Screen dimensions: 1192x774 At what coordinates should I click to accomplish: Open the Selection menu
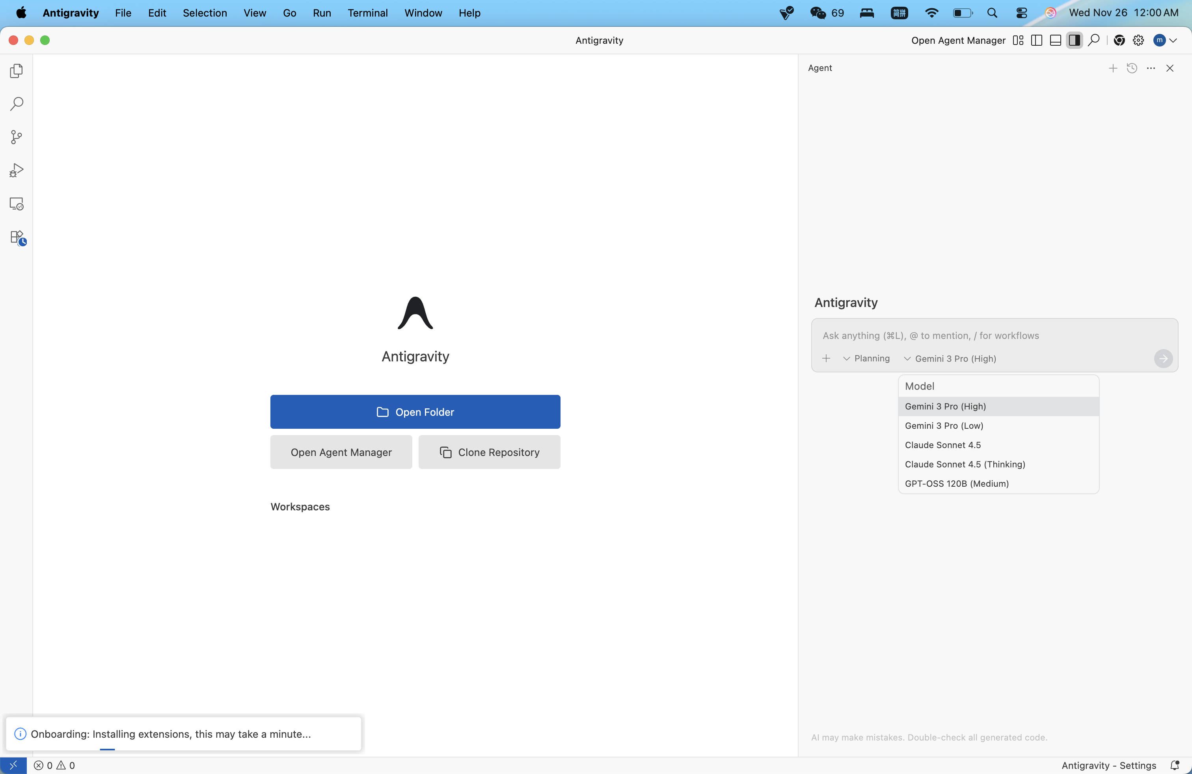click(x=204, y=13)
